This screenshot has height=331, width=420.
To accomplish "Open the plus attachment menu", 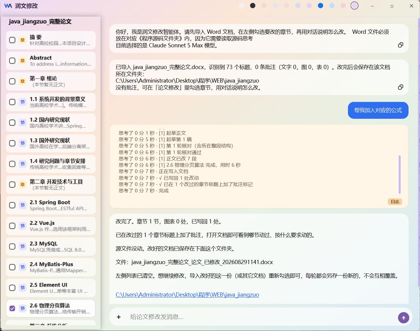I will click(119, 317).
